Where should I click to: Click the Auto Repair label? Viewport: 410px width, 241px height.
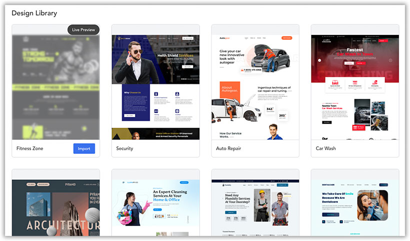(x=228, y=148)
